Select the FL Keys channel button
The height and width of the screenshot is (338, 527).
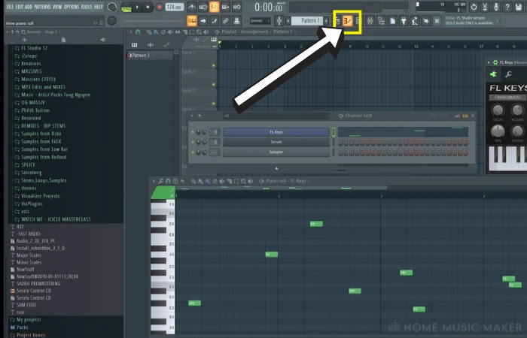(x=276, y=132)
